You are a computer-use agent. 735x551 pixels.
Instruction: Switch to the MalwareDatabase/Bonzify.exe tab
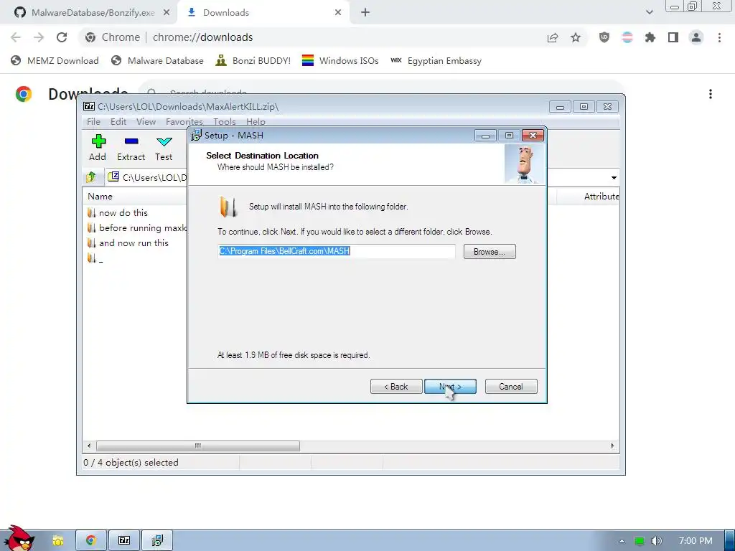tap(93, 13)
